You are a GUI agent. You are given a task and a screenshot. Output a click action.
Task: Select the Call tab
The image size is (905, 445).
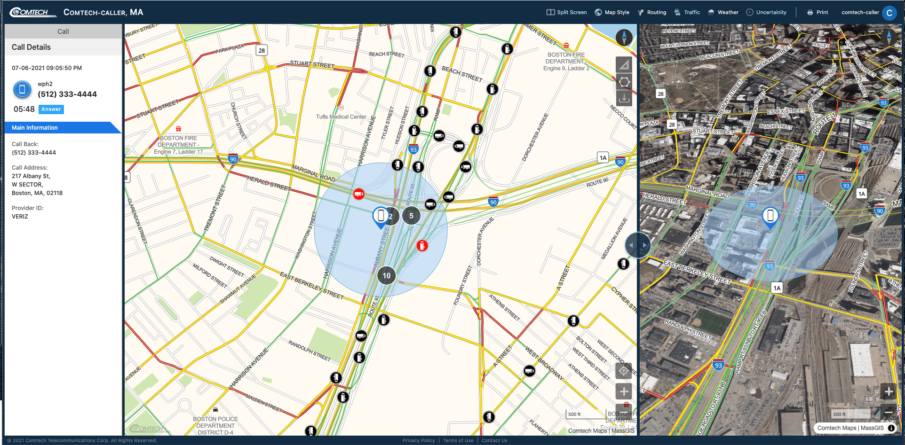pos(63,31)
